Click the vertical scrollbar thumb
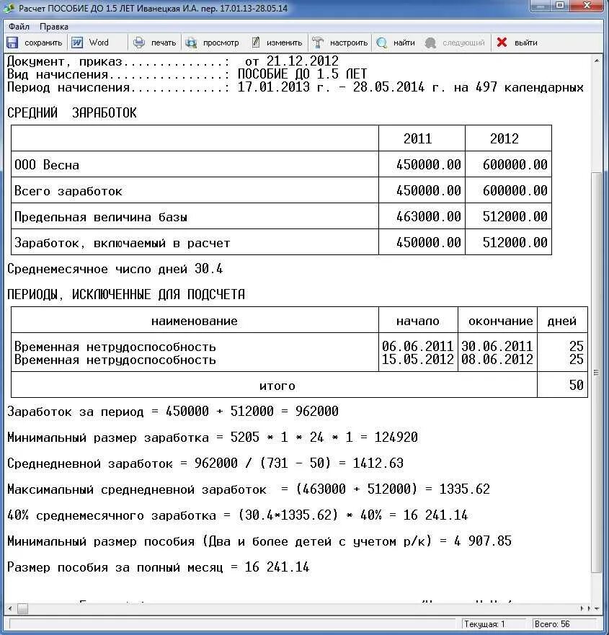 pyautogui.click(x=597, y=373)
